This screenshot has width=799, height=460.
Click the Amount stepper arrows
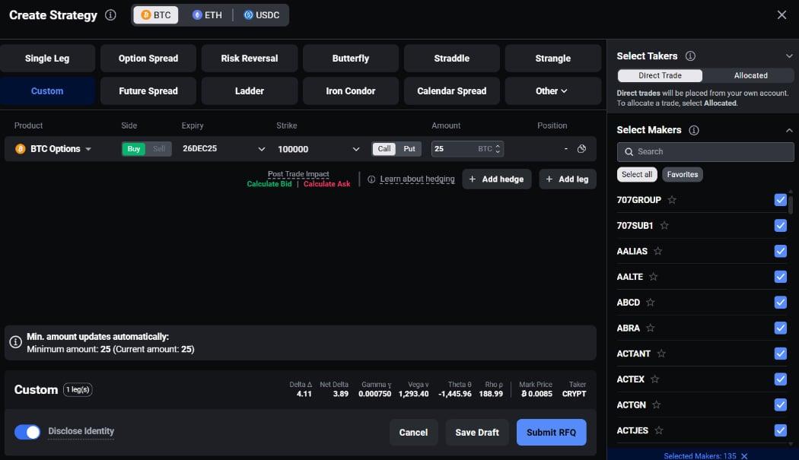coord(498,149)
